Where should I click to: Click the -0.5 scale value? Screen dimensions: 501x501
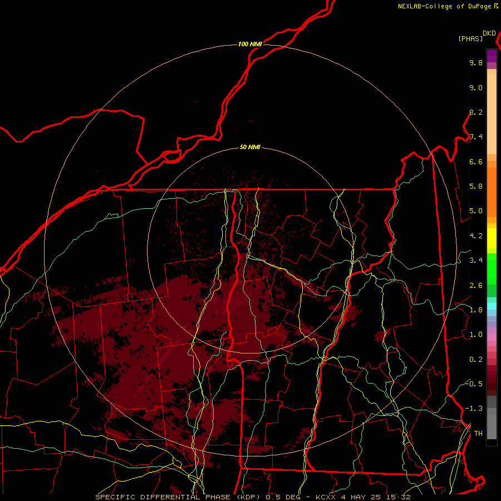(x=474, y=384)
